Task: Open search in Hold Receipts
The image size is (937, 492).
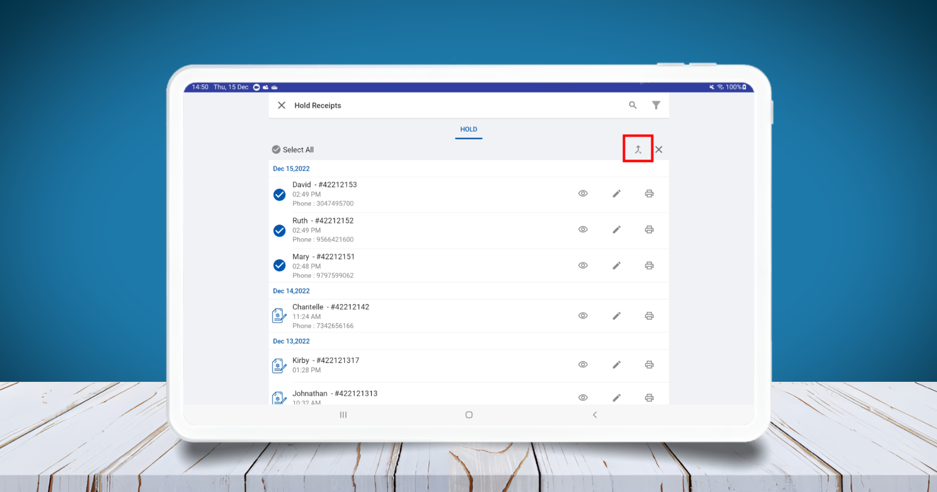Action: click(632, 105)
